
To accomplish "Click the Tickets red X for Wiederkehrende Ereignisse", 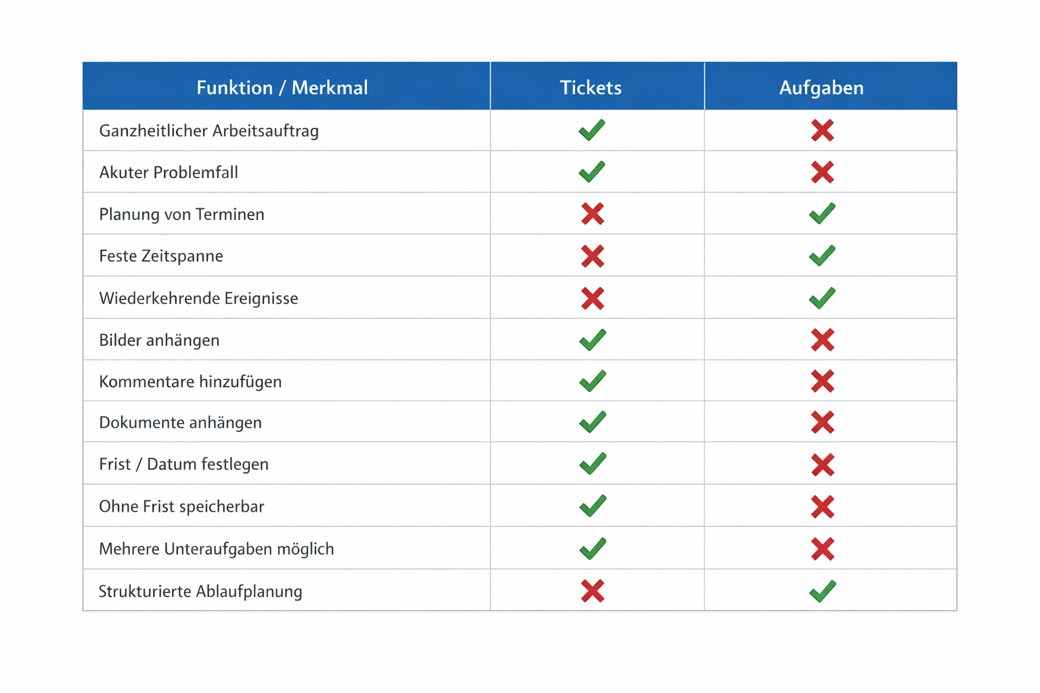I will [x=592, y=298].
